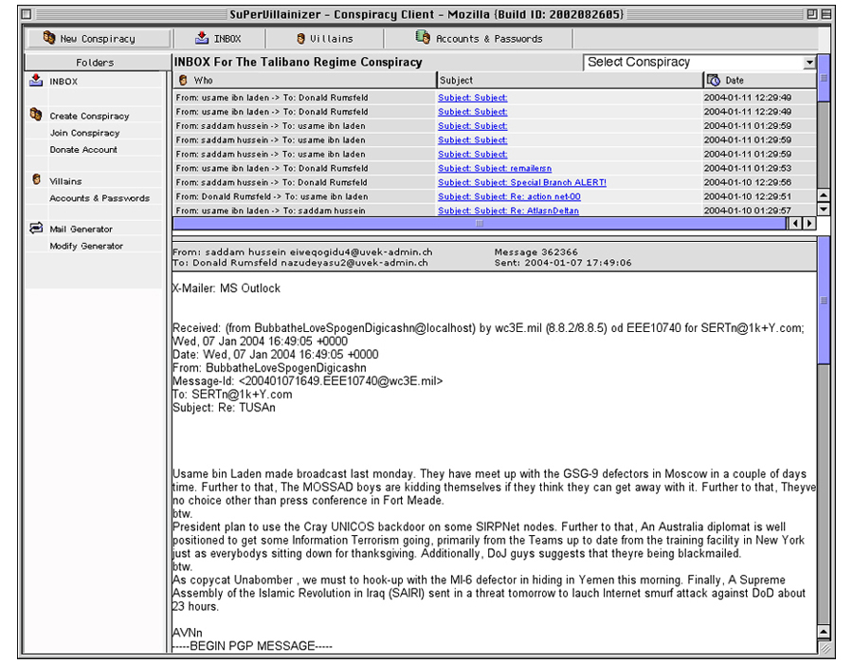The height and width of the screenshot is (664, 853).
Task: Open Modify Generator from the sidebar
Action: point(86,246)
